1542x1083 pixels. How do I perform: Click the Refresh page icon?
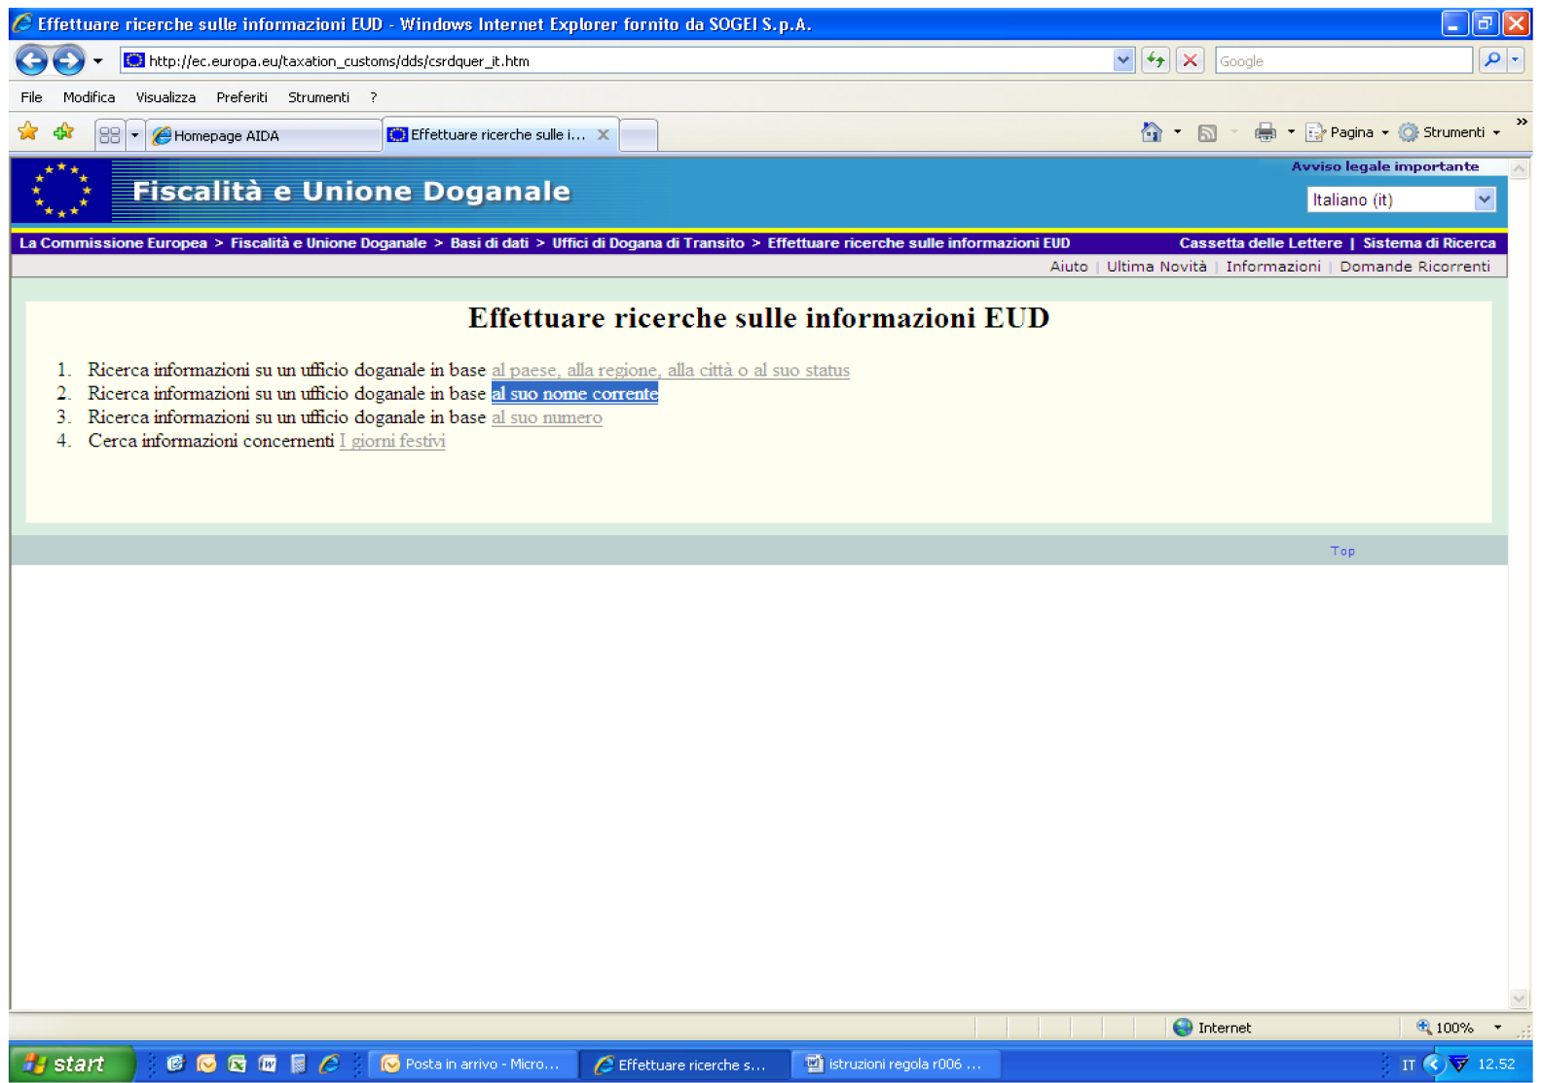tap(1156, 60)
